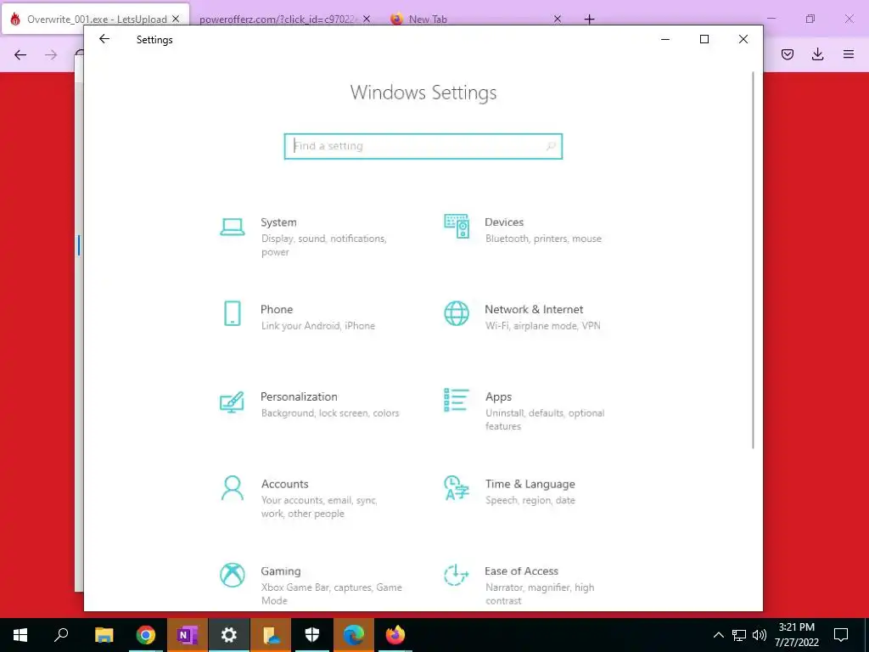Screen dimensions: 869x652
Task: Minimize the Settings window
Action: point(665,39)
